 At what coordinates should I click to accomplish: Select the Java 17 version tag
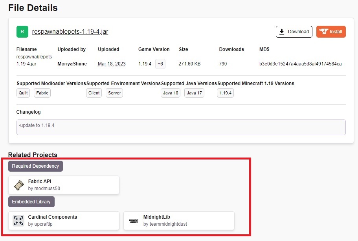[x=194, y=93]
